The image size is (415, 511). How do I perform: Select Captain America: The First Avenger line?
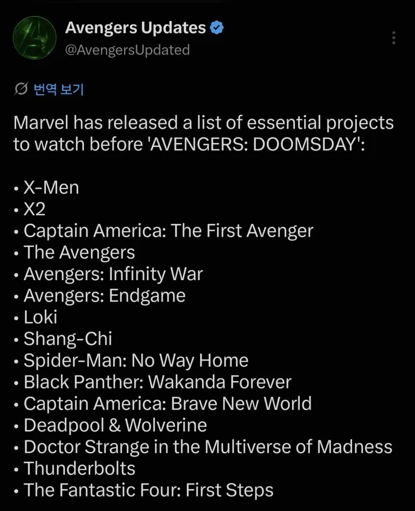point(169,231)
